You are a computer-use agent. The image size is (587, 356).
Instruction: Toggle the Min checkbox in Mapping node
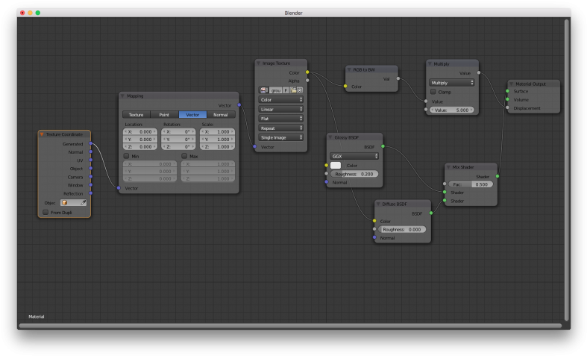(x=126, y=156)
